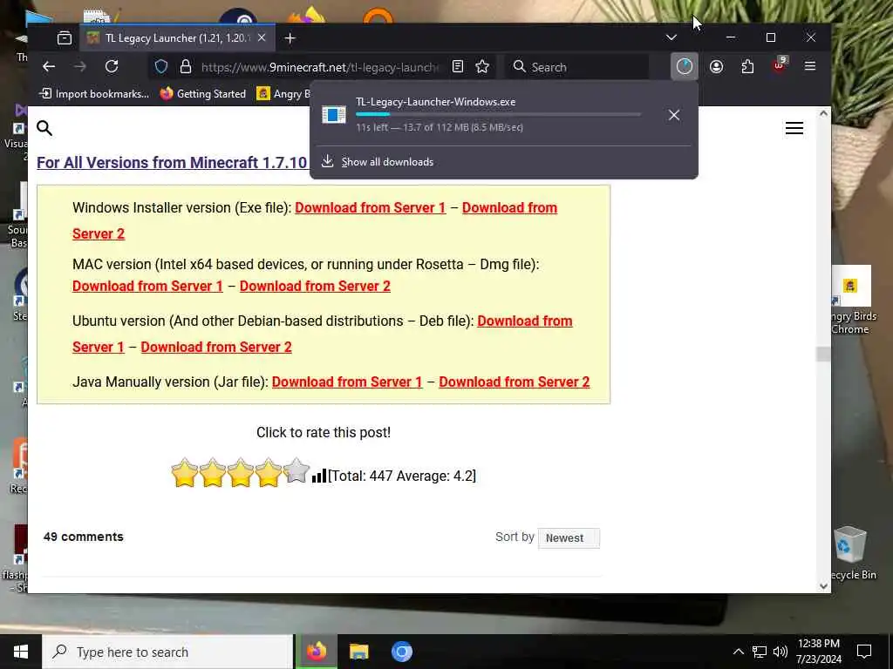Open Firefox View tab overview icon

point(65,38)
